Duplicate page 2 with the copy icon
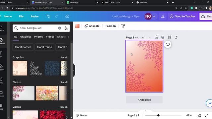Viewport: 212px width, 119px height. click(x=163, y=37)
